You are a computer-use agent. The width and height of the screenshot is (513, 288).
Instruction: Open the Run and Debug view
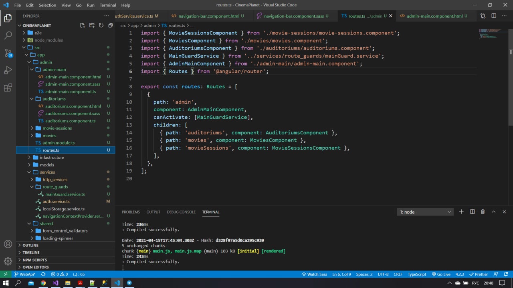pyautogui.click(x=8, y=70)
